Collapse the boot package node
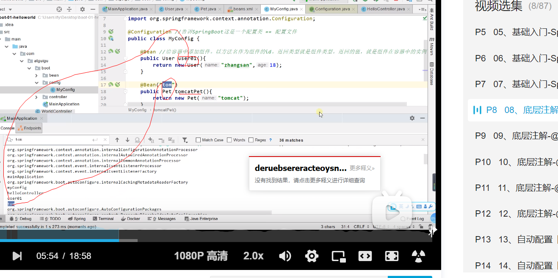The height and width of the screenshot is (278, 558). 30,68
